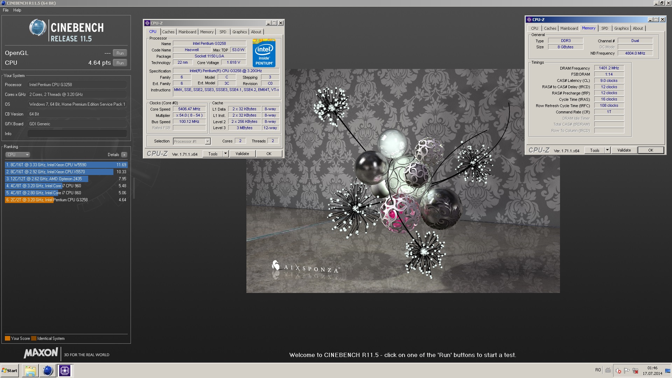The image size is (672, 378).
Task: Click the Your Score orange legend swatch
Action: (7, 338)
